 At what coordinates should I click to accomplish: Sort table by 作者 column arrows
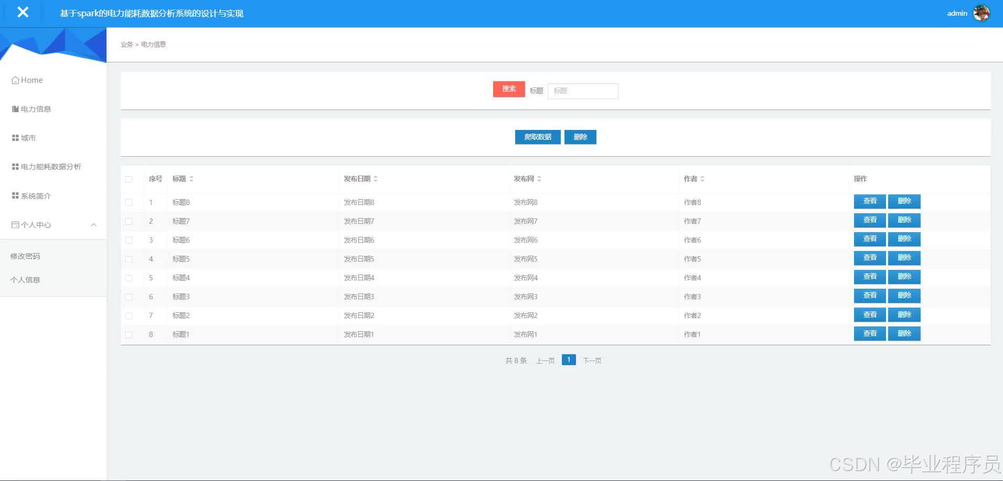pos(702,179)
